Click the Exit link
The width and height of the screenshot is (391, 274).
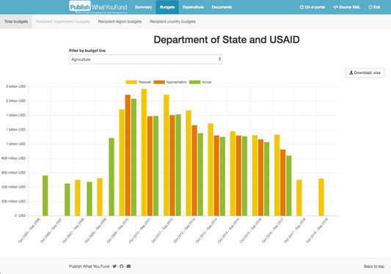click(x=374, y=7)
